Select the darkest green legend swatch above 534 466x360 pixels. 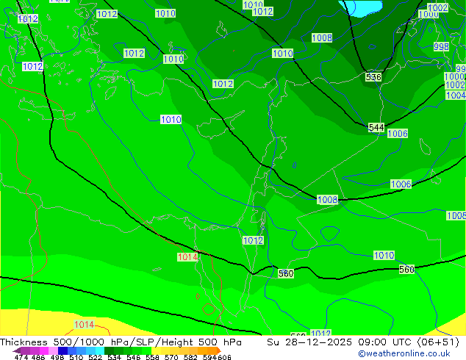109,350
